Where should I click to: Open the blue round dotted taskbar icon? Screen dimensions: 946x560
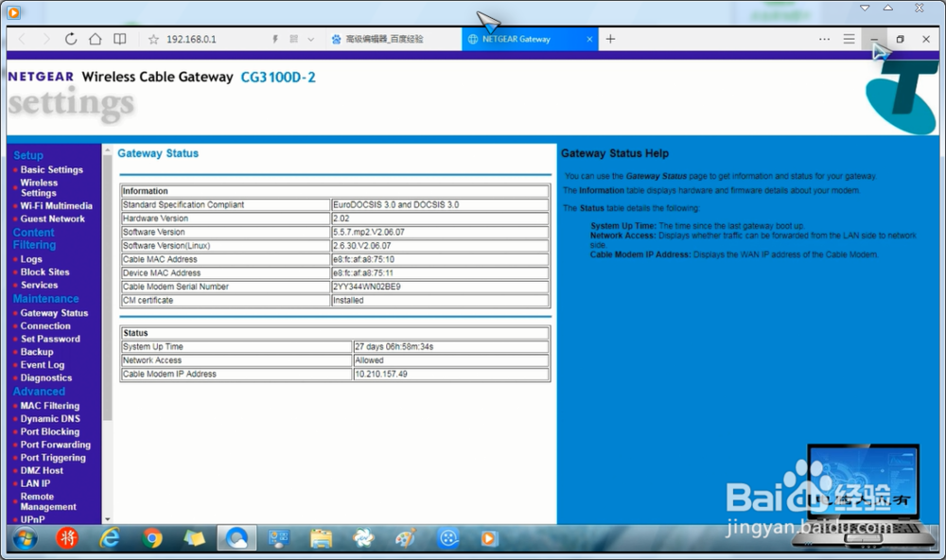[448, 538]
